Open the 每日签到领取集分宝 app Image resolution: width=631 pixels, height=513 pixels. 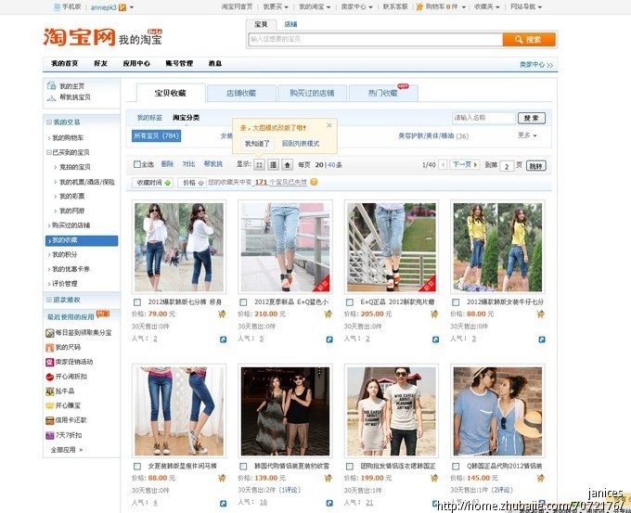click(79, 333)
